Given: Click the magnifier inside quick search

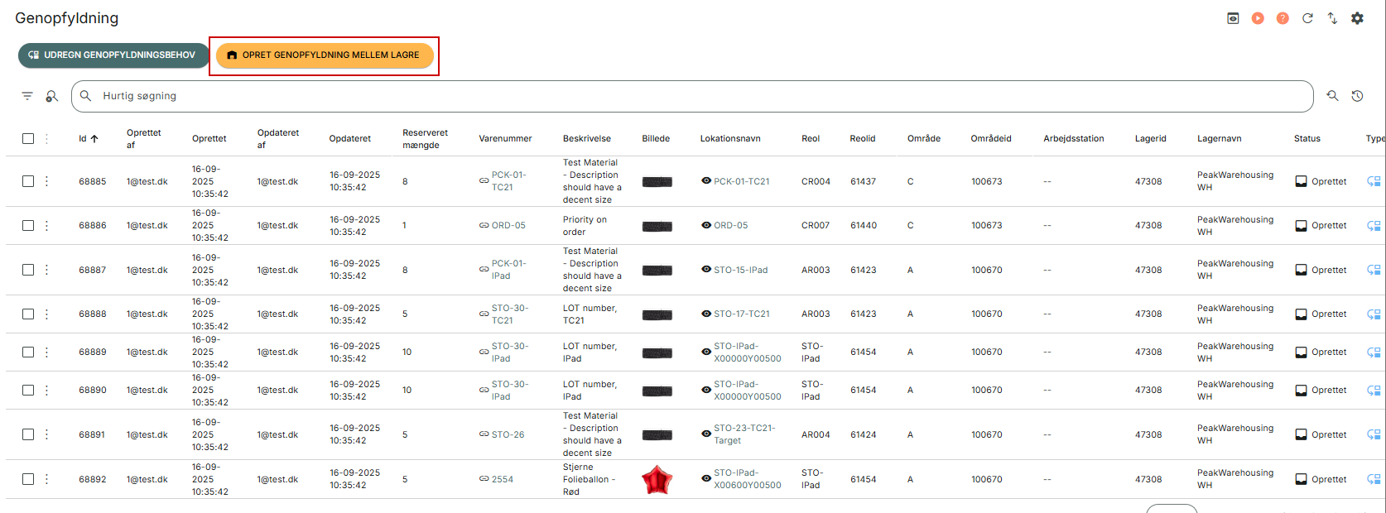Looking at the screenshot, I should pyautogui.click(x=85, y=96).
